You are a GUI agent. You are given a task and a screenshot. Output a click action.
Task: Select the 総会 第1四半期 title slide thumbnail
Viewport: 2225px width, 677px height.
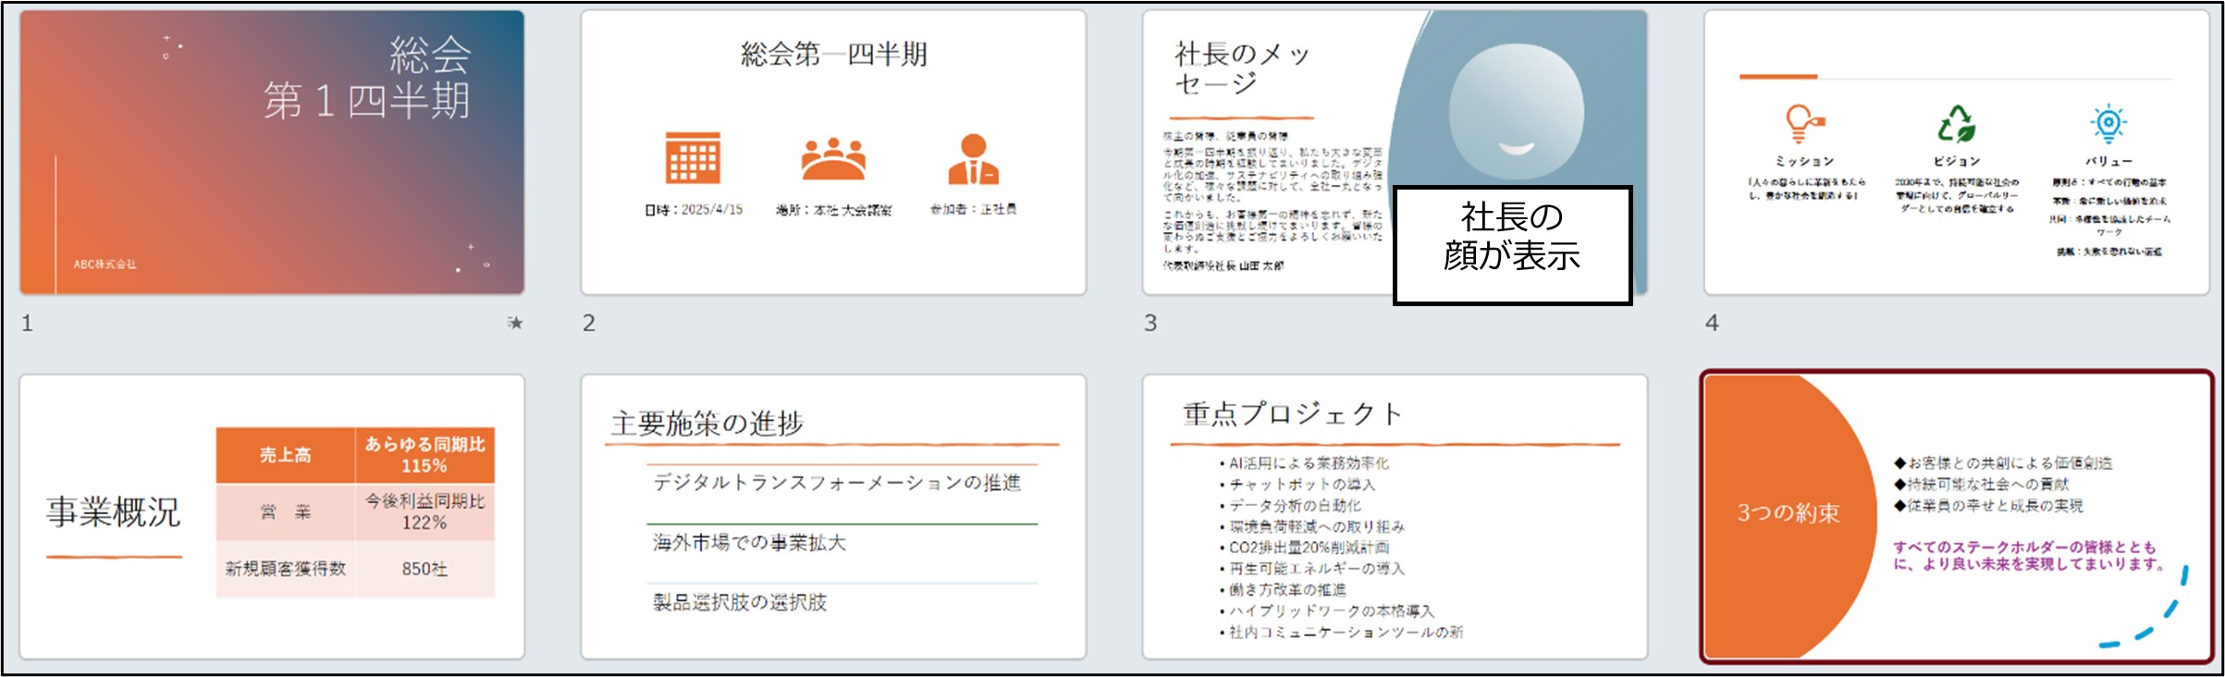click(x=272, y=153)
